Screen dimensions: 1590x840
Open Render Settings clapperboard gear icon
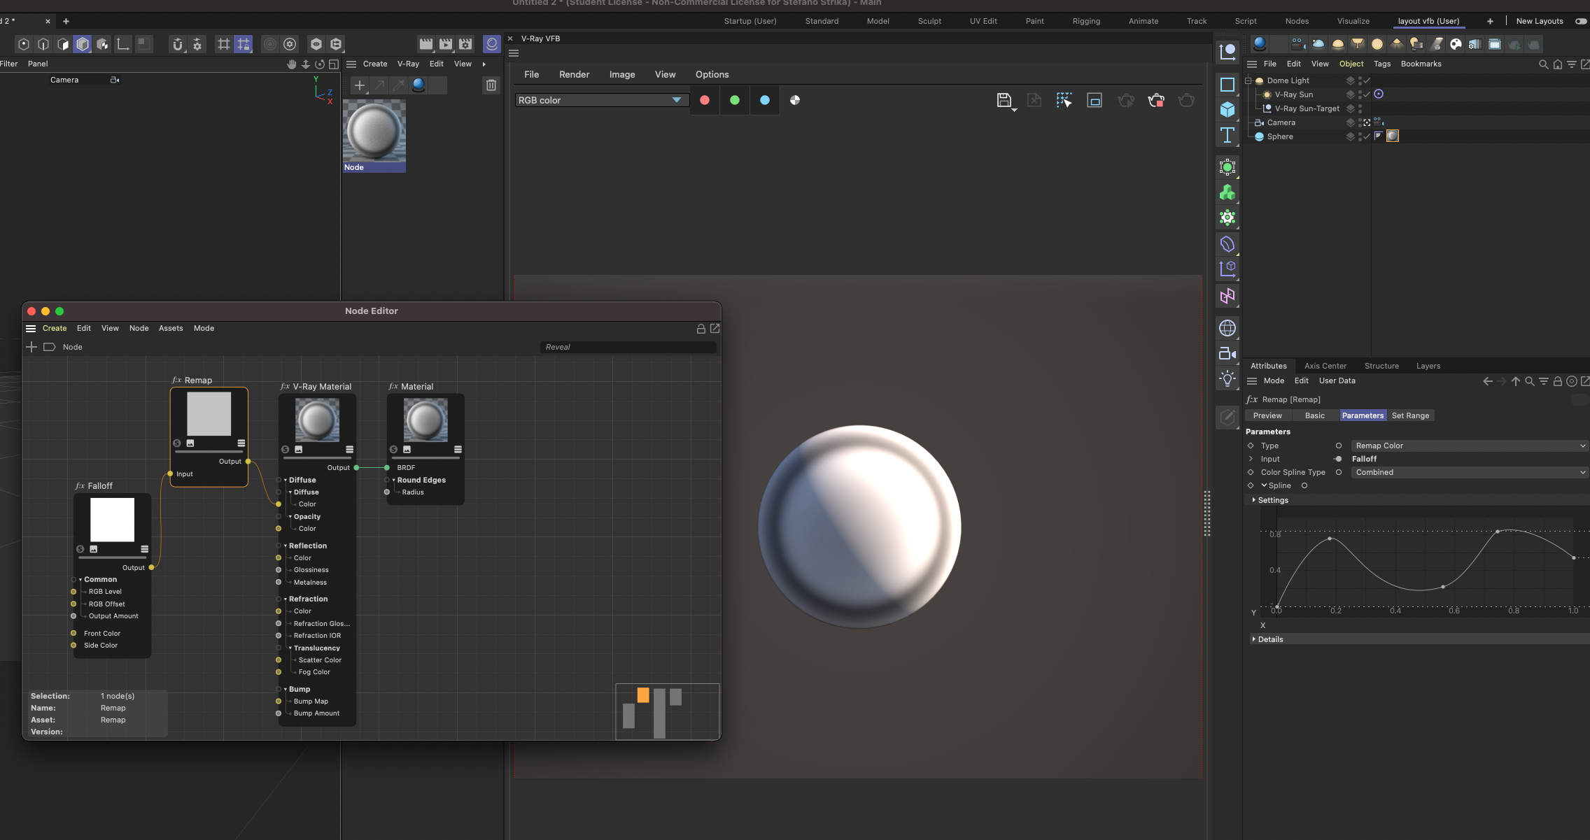point(465,44)
